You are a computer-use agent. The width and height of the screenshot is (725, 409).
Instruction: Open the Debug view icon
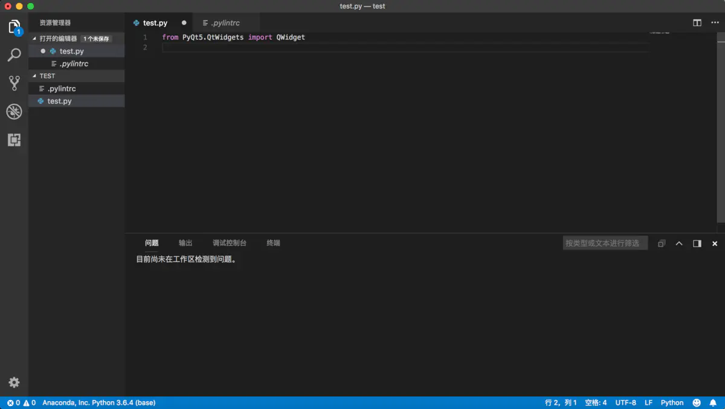pos(14,111)
